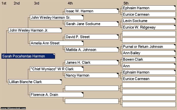Select "Chief Wyniaco" W R Clark entry

tap(57, 69)
